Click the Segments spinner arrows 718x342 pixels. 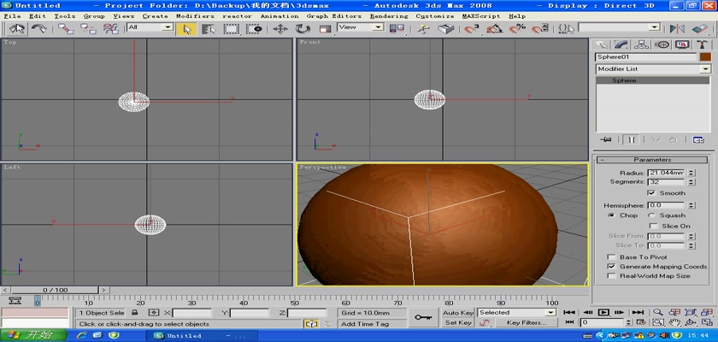(x=692, y=182)
